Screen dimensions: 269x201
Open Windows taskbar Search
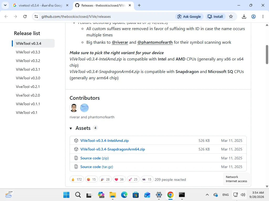click(x=78, y=195)
